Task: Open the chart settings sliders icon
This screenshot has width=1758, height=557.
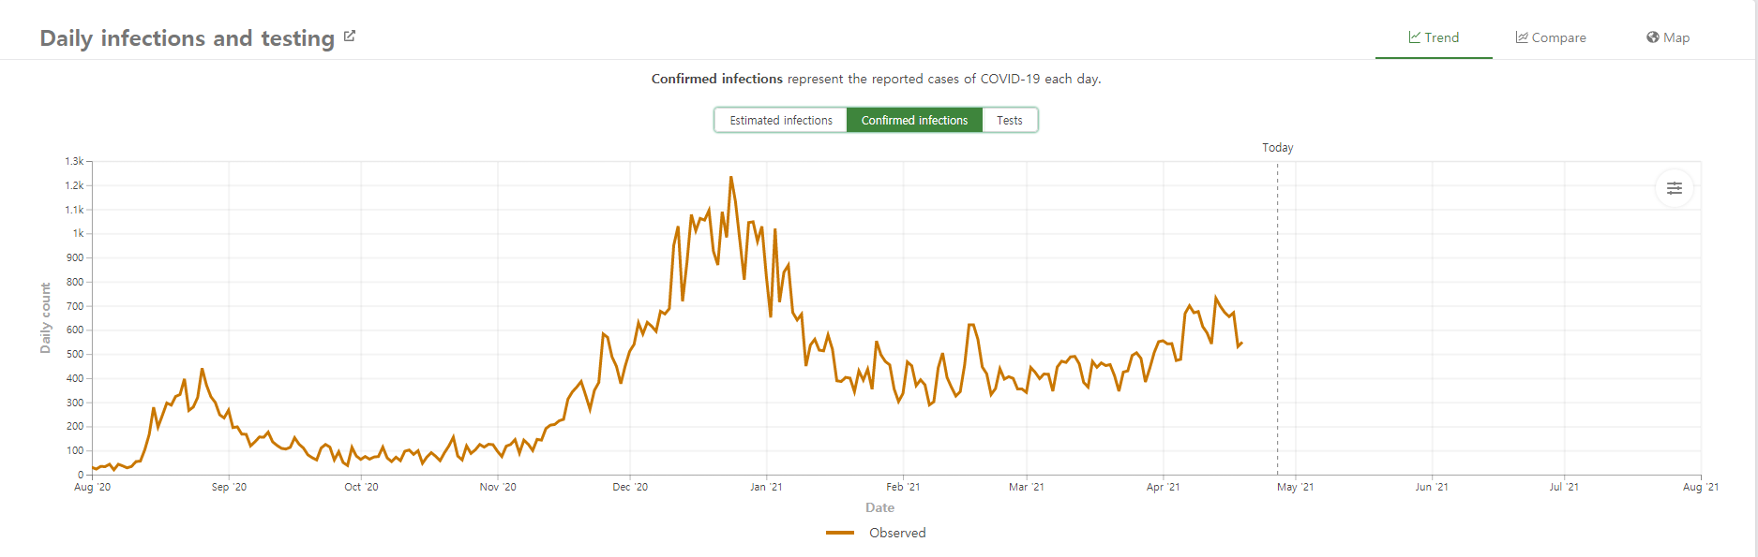Action: 1675,188
